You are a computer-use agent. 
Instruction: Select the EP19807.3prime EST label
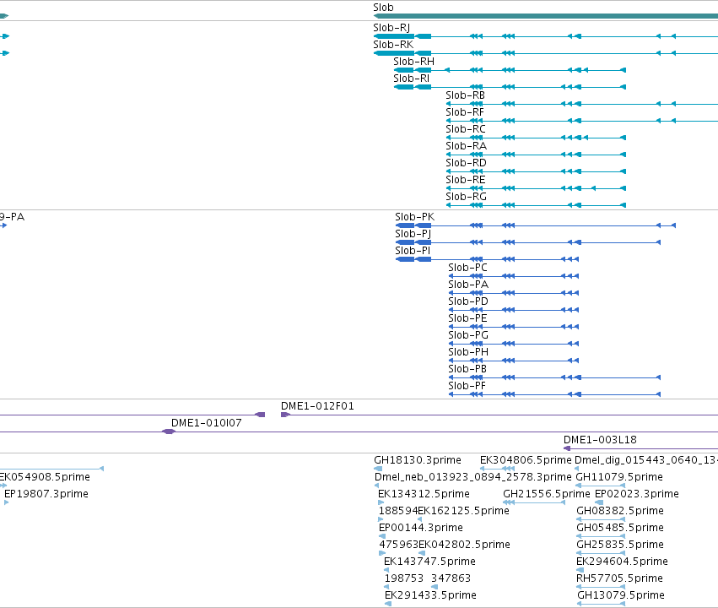click(x=46, y=494)
